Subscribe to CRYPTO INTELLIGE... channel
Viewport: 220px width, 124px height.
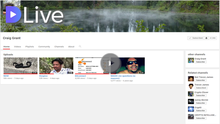[x=200, y=118]
